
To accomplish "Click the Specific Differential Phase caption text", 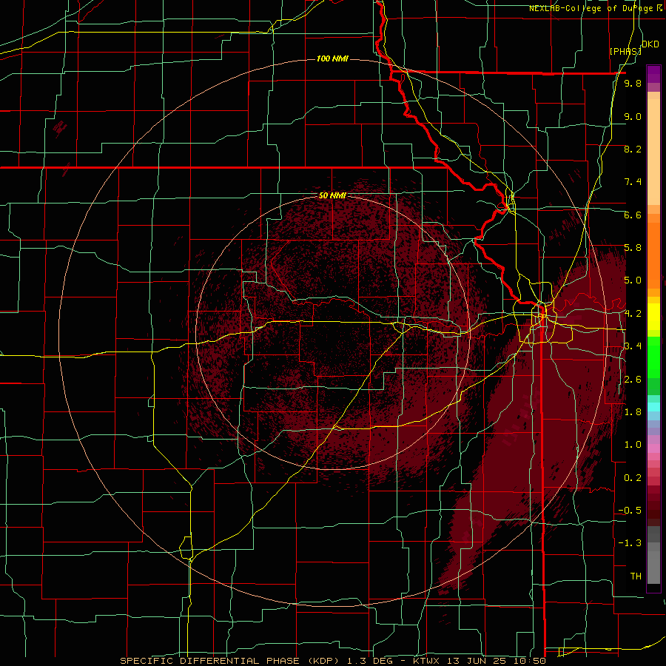I will (332, 661).
